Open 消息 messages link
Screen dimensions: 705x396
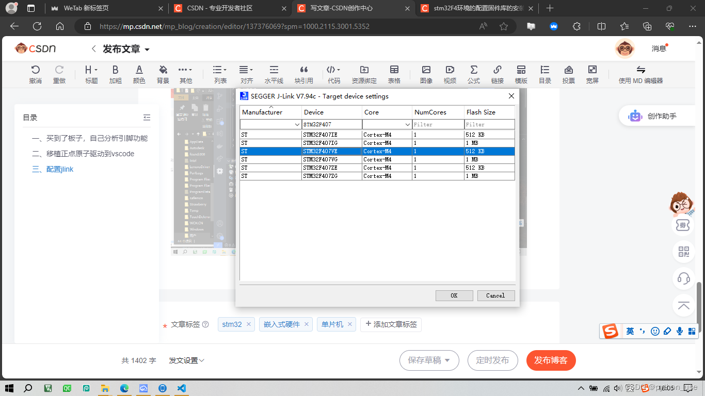659,48
